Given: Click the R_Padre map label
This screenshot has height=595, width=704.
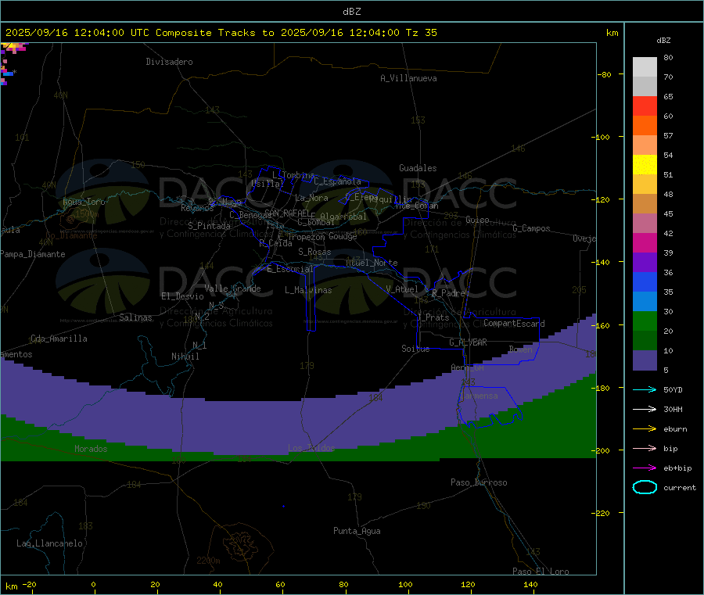Looking at the screenshot, I should (x=448, y=293).
